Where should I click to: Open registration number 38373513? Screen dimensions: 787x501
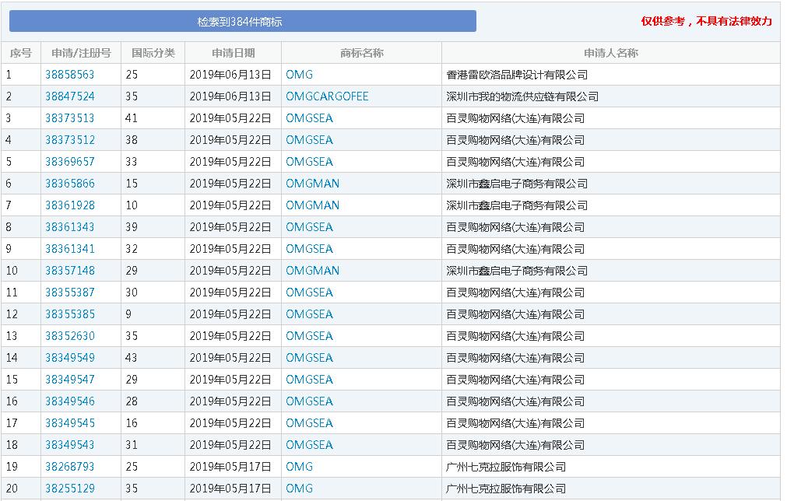point(69,118)
